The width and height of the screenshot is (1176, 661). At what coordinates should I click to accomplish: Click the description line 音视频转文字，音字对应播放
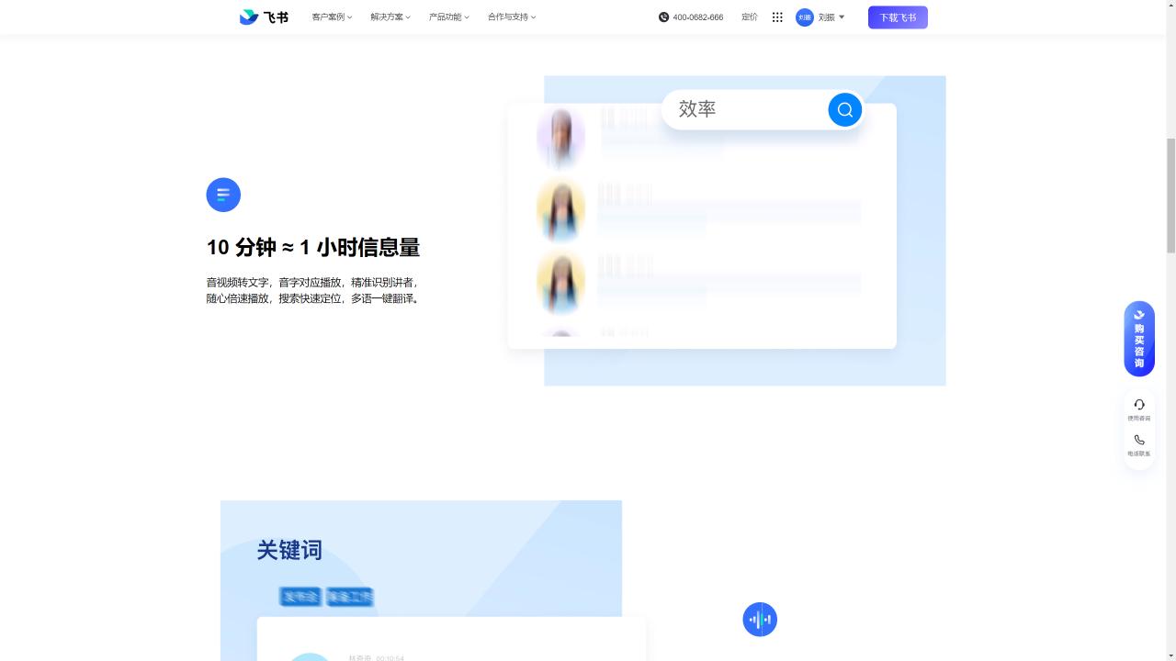[x=311, y=283]
